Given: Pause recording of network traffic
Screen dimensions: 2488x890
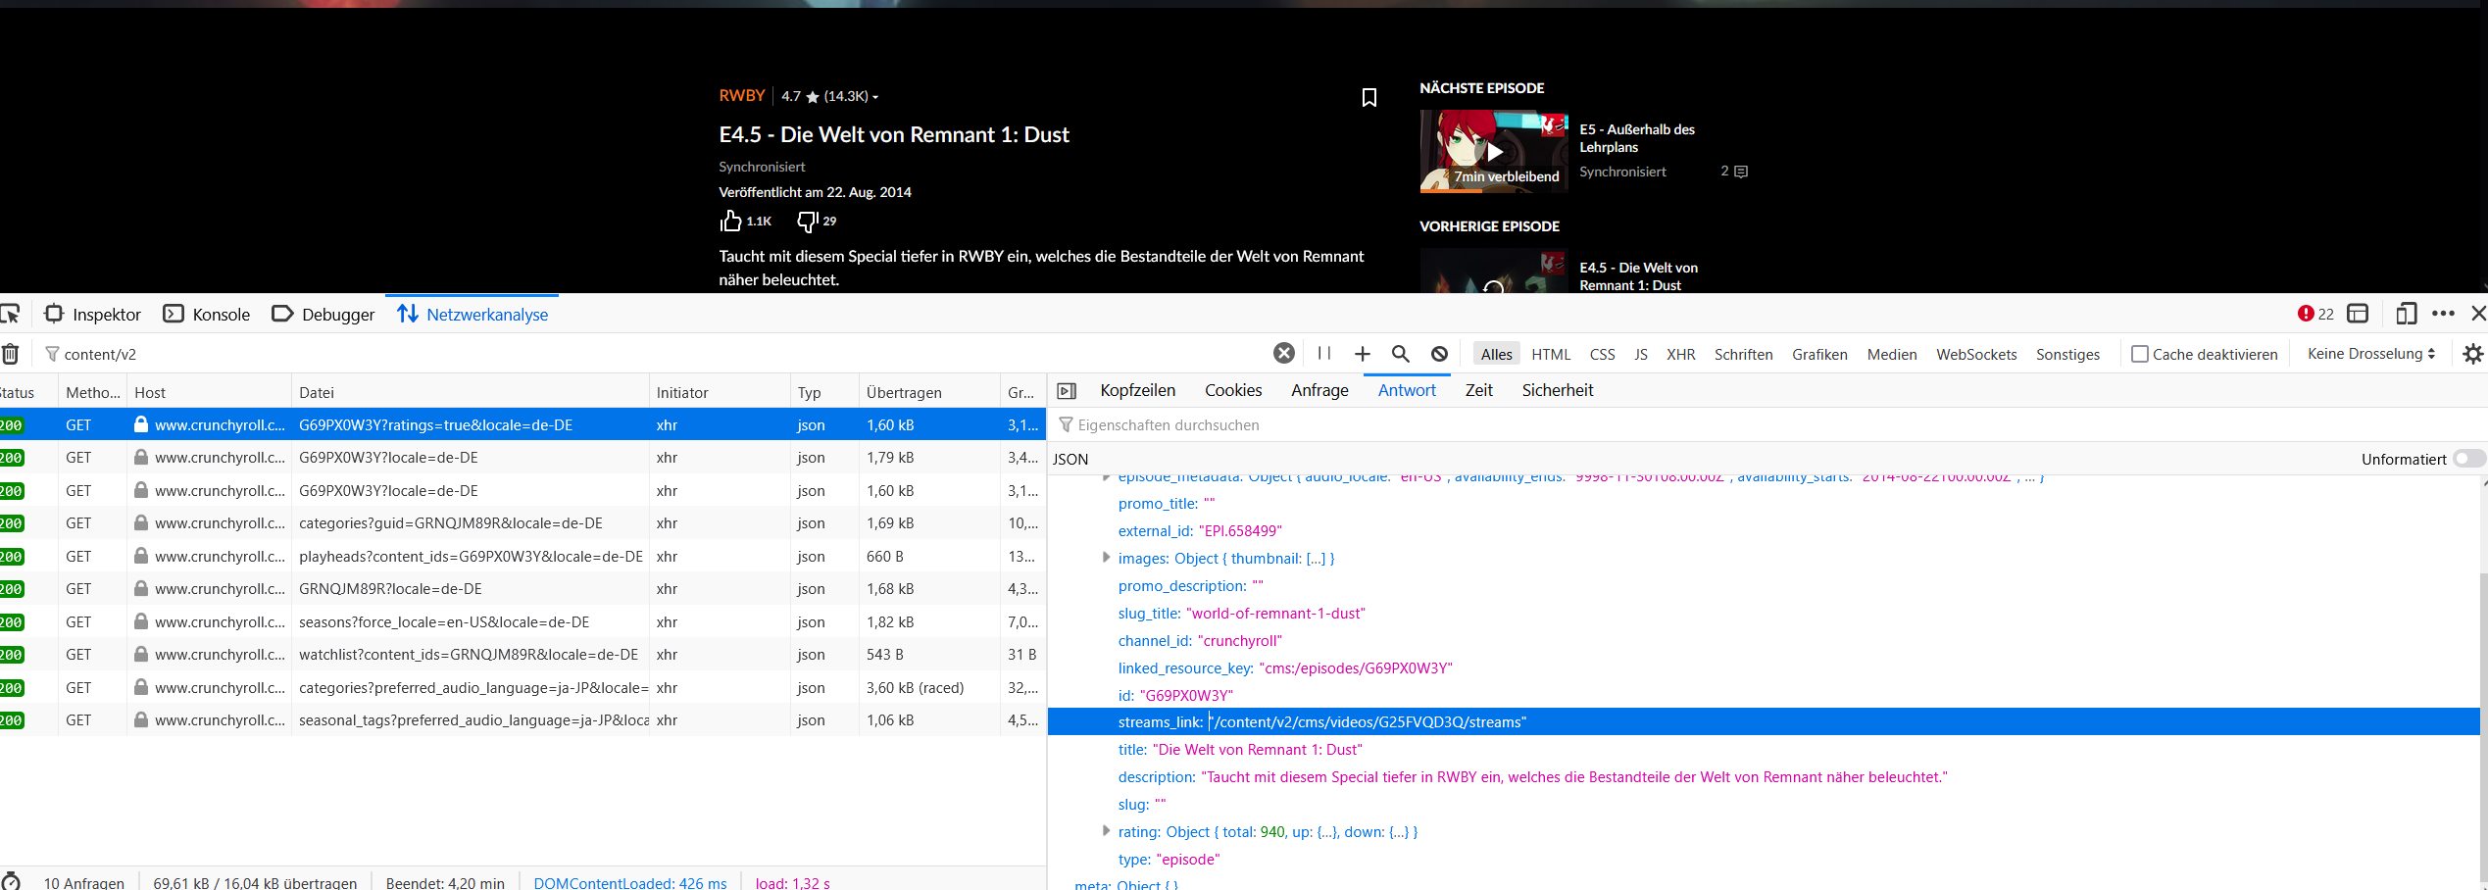Looking at the screenshot, I should pos(1324,354).
